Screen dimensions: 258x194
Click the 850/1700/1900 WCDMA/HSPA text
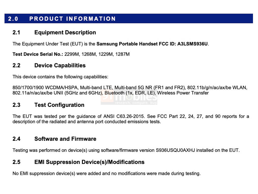pos(45,88)
